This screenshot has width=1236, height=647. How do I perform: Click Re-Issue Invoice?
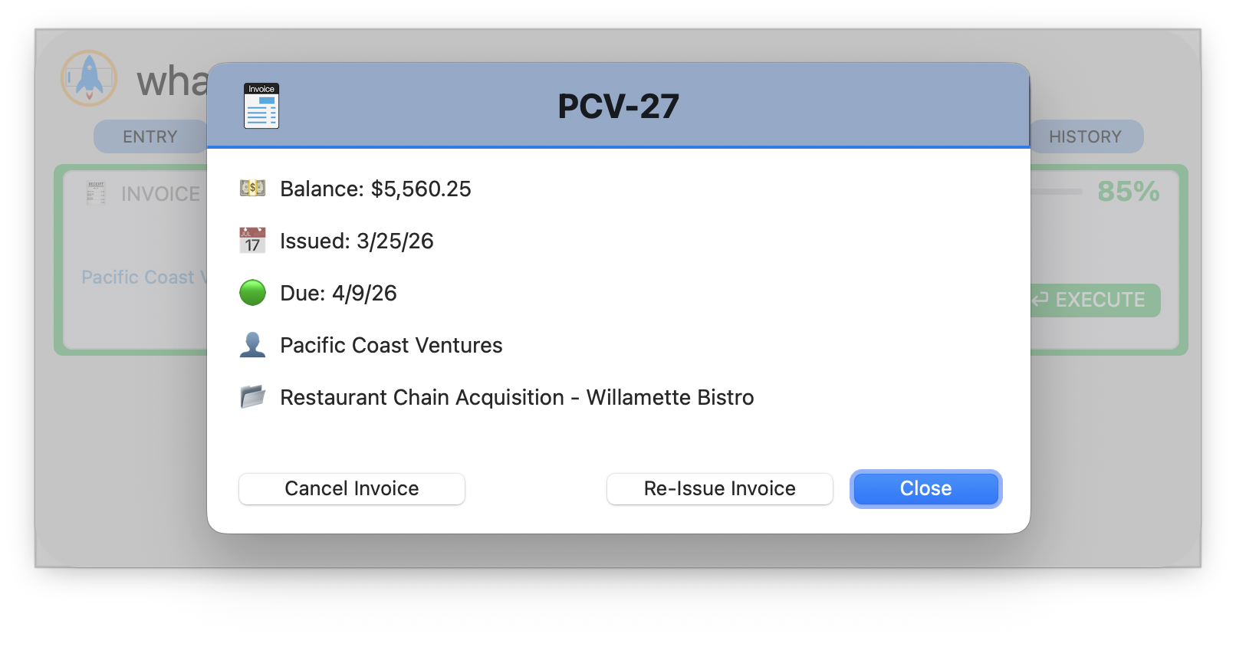coord(719,488)
